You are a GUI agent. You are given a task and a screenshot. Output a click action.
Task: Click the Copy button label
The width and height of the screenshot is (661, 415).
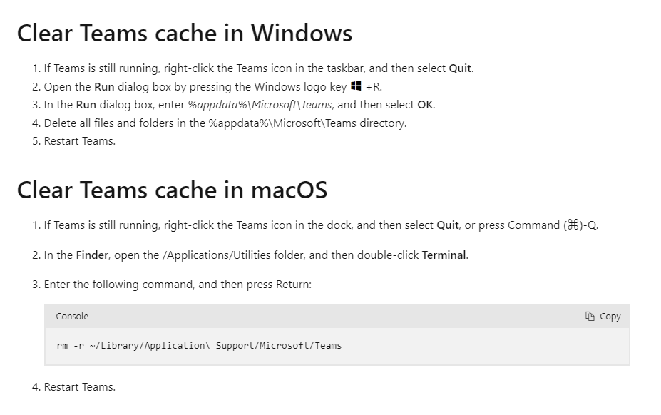point(610,317)
